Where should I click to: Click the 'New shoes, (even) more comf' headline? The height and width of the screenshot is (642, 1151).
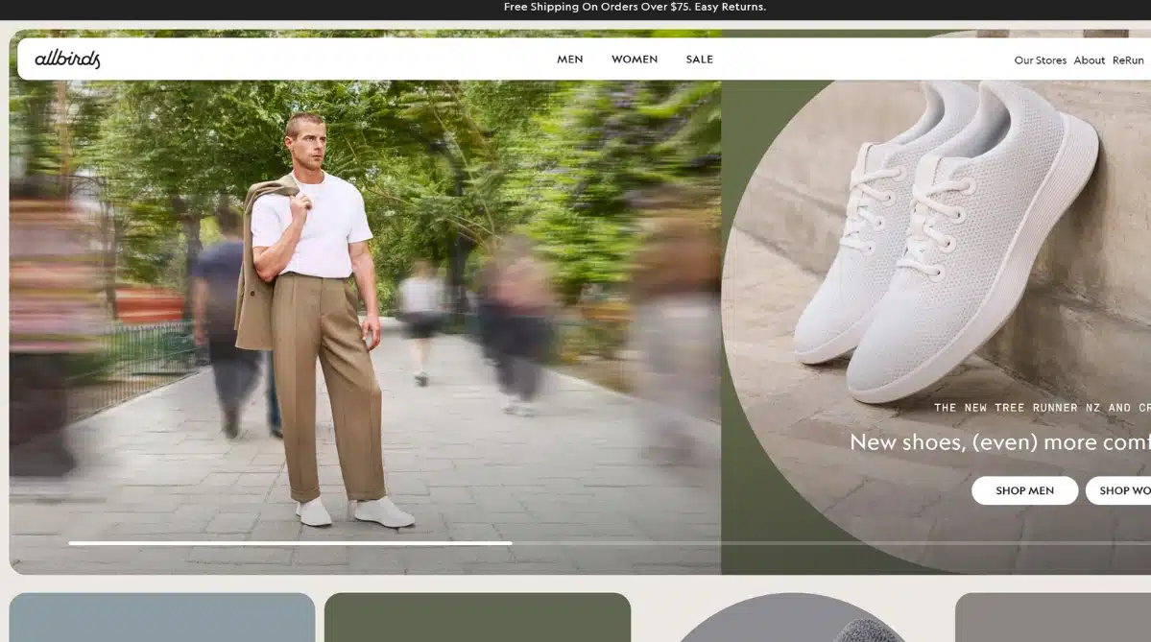point(999,441)
